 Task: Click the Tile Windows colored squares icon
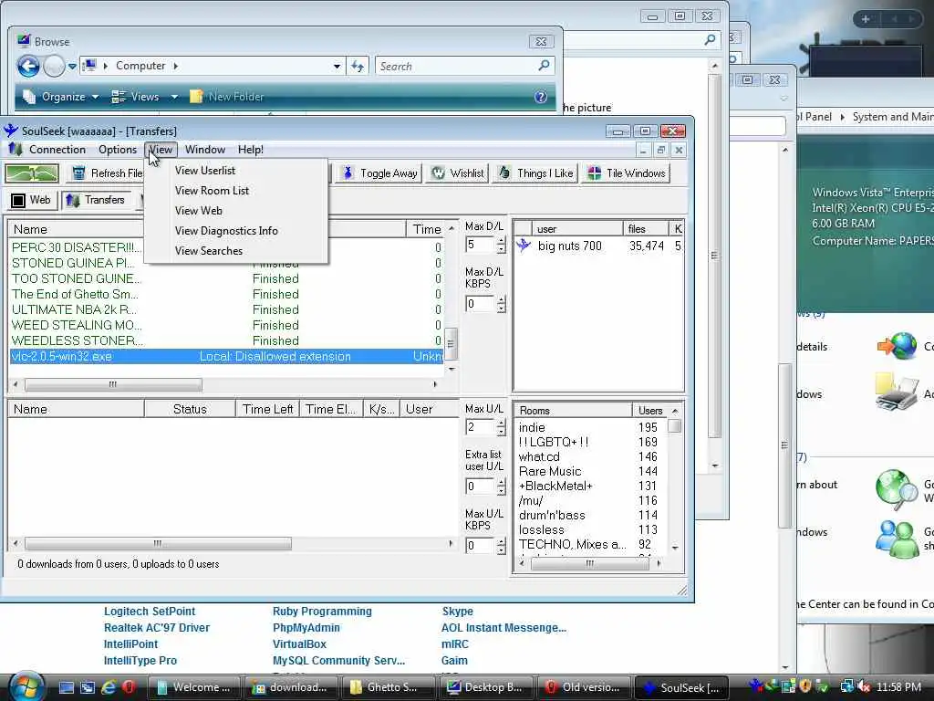coord(594,173)
